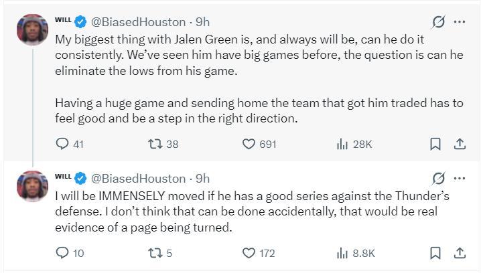Like the tweet with 691 likes

point(249,144)
